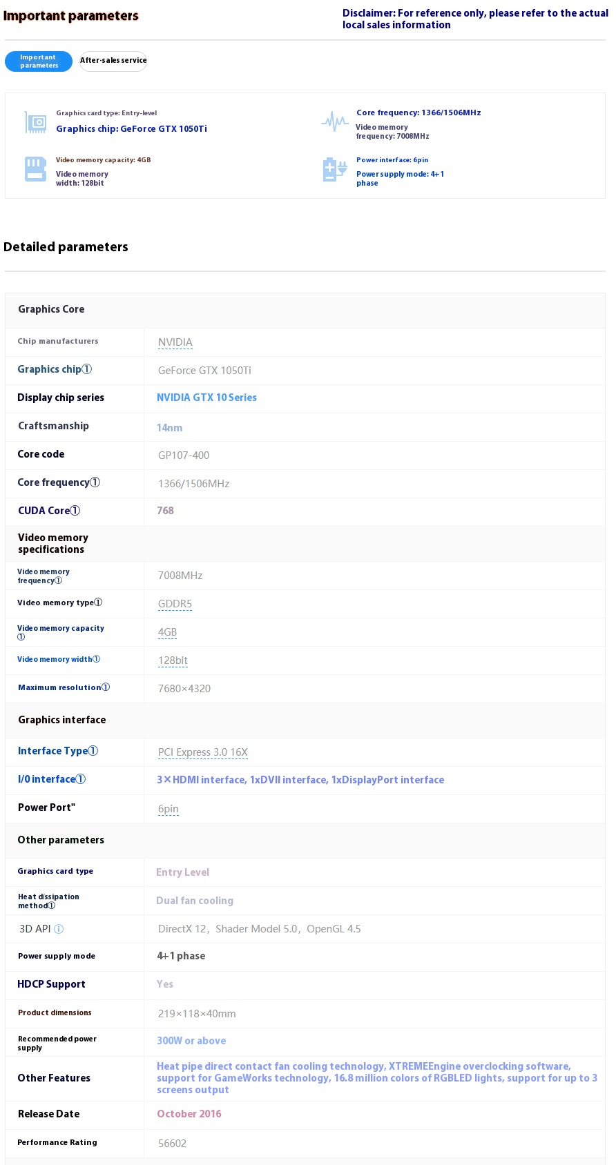Click the HDCP Support label
Screen dimensions: 616x1165
[x=51, y=984]
